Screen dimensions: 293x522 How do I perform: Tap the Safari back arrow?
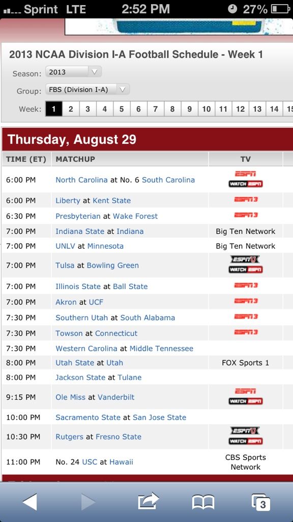click(30, 502)
